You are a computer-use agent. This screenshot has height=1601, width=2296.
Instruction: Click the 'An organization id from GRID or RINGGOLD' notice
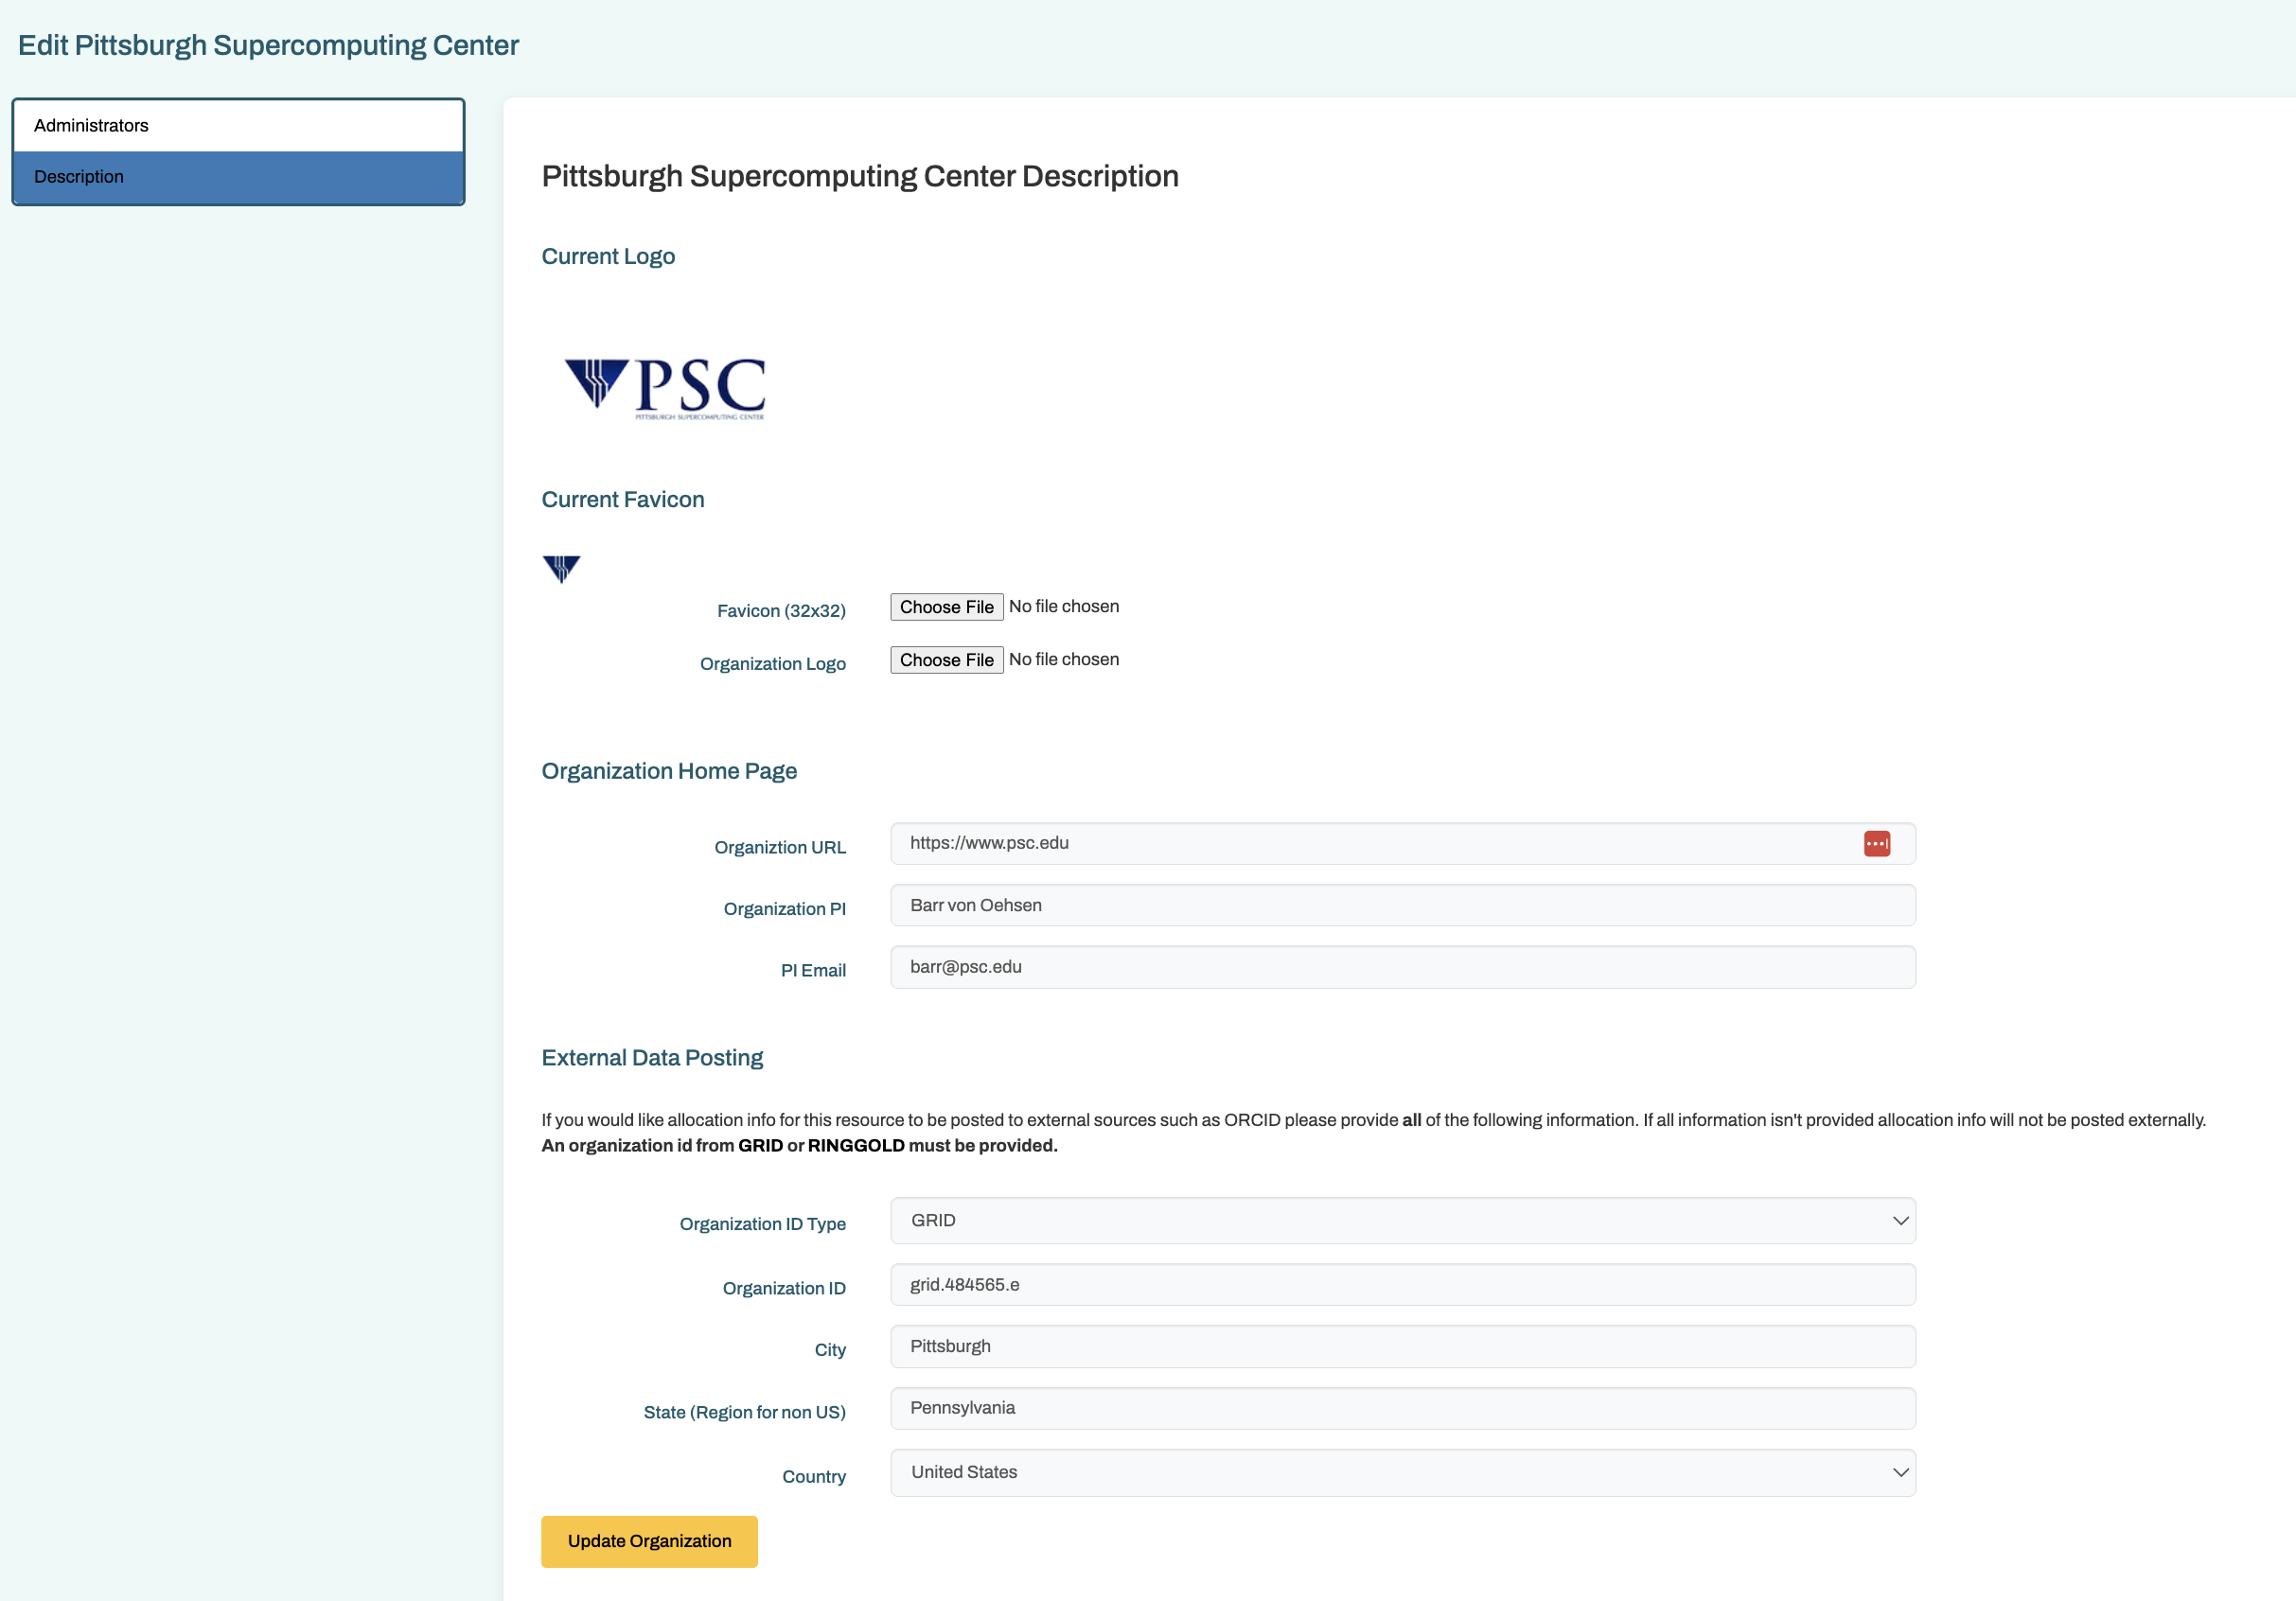[x=799, y=1146]
